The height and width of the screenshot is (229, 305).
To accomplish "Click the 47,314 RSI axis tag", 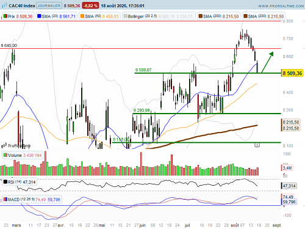I will pos(289,186).
